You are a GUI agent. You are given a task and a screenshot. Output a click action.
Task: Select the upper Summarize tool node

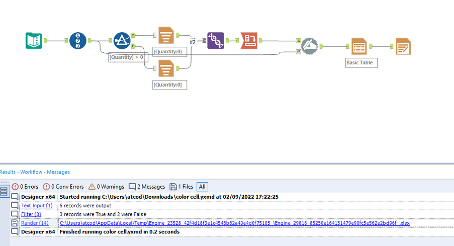click(x=166, y=35)
